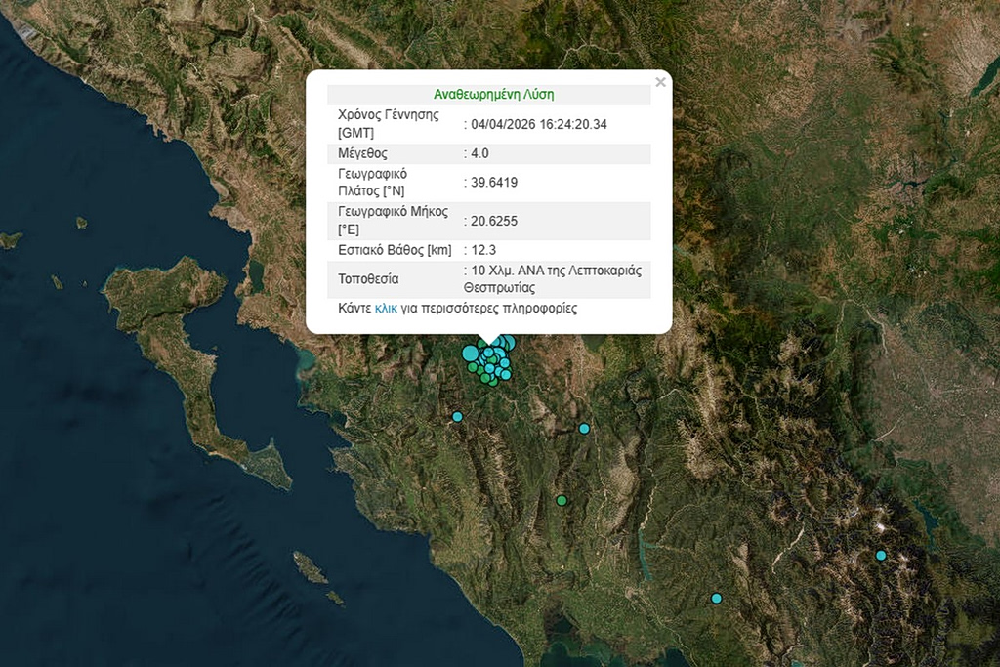This screenshot has width=1000, height=667.
Task: Click the isolated cyan marker southeast of the cluster
Action: [584, 428]
